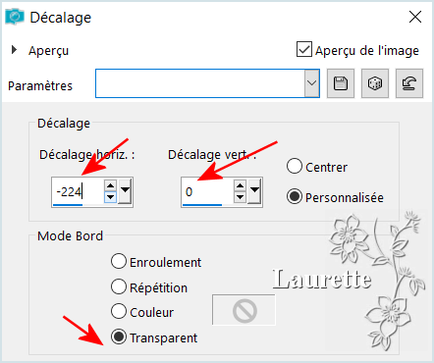Increase vertical offset with up arrow
434x363 pixels.
pyautogui.click(x=240, y=185)
